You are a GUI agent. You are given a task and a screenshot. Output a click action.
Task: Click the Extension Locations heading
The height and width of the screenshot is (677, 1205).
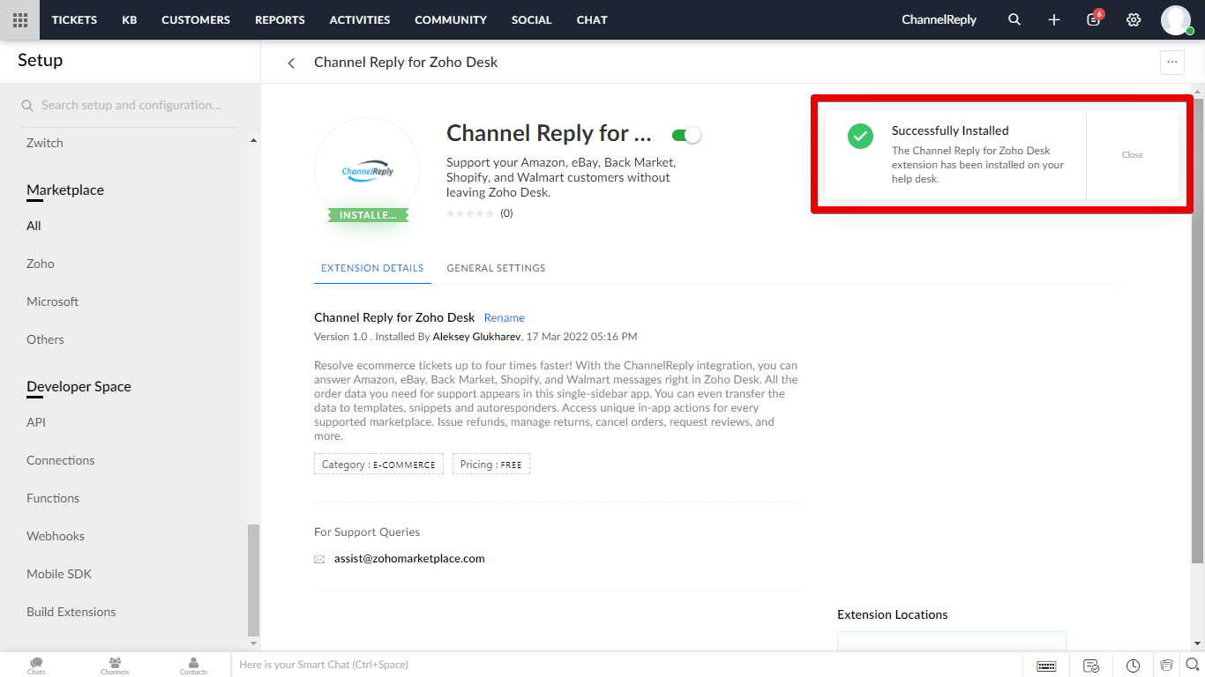pyautogui.click(x=893, y=614)
